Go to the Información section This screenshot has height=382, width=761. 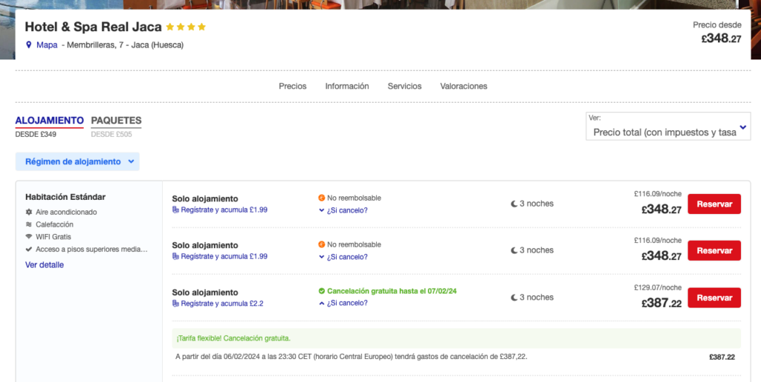(x=347, y=86)
